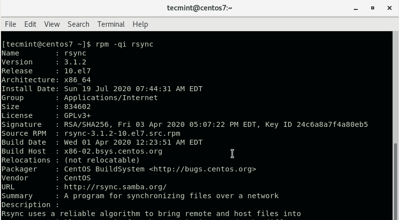Open the Edit menu
Image resolution: width=399 pixels, height=220 pixels.
[x=30, y=24]
